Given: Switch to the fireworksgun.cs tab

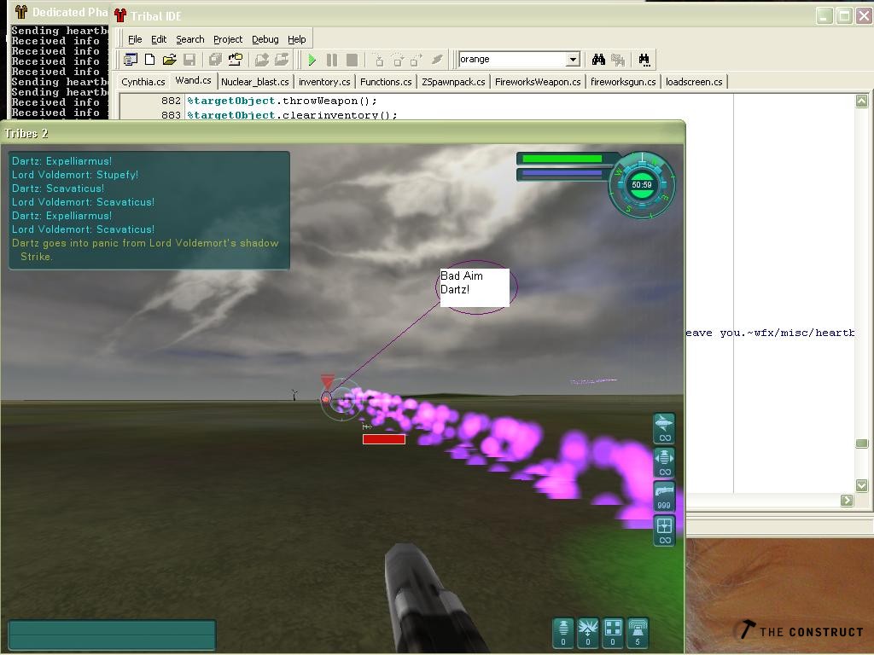Looking at the screenshot, I should point(623,82).
